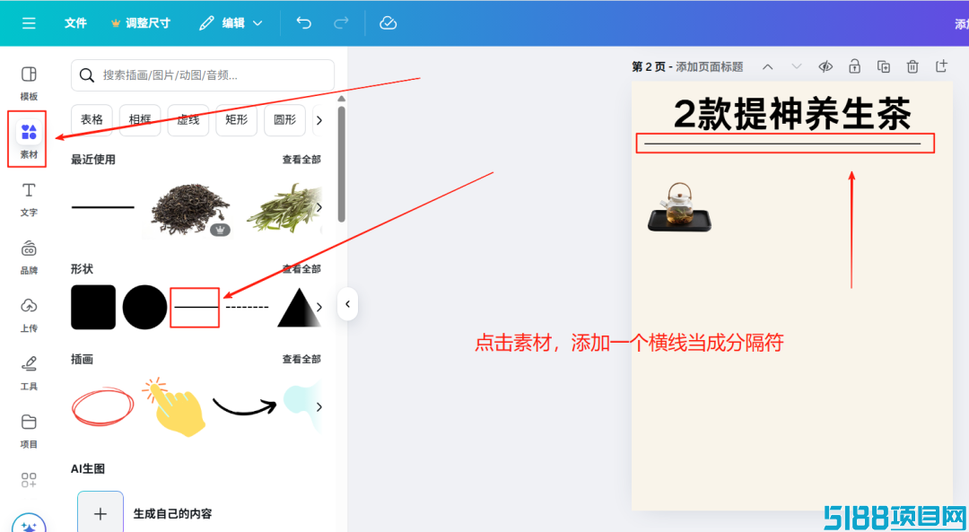Open the 文字 text panel
Screen dimensions: 969x532
(29, 199)
